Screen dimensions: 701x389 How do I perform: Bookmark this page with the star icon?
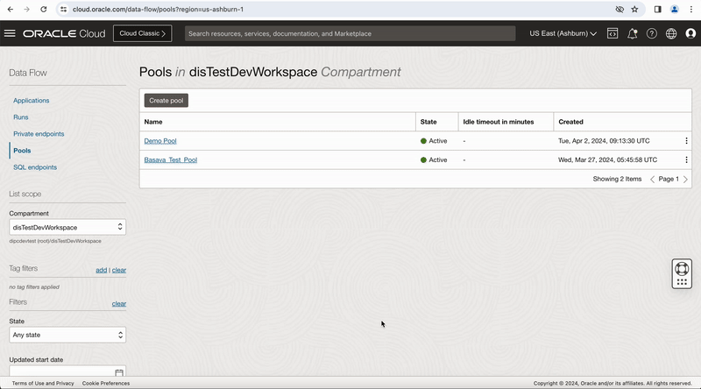[634, 9]
